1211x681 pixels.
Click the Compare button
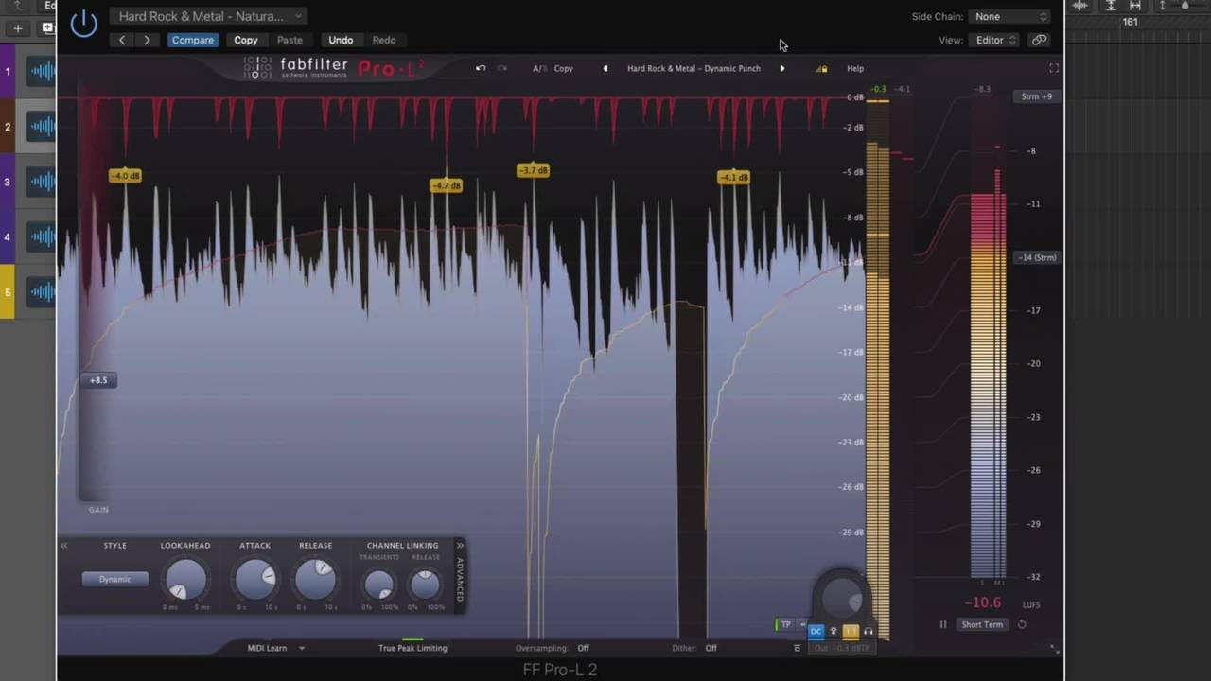[x=193, y=41]
